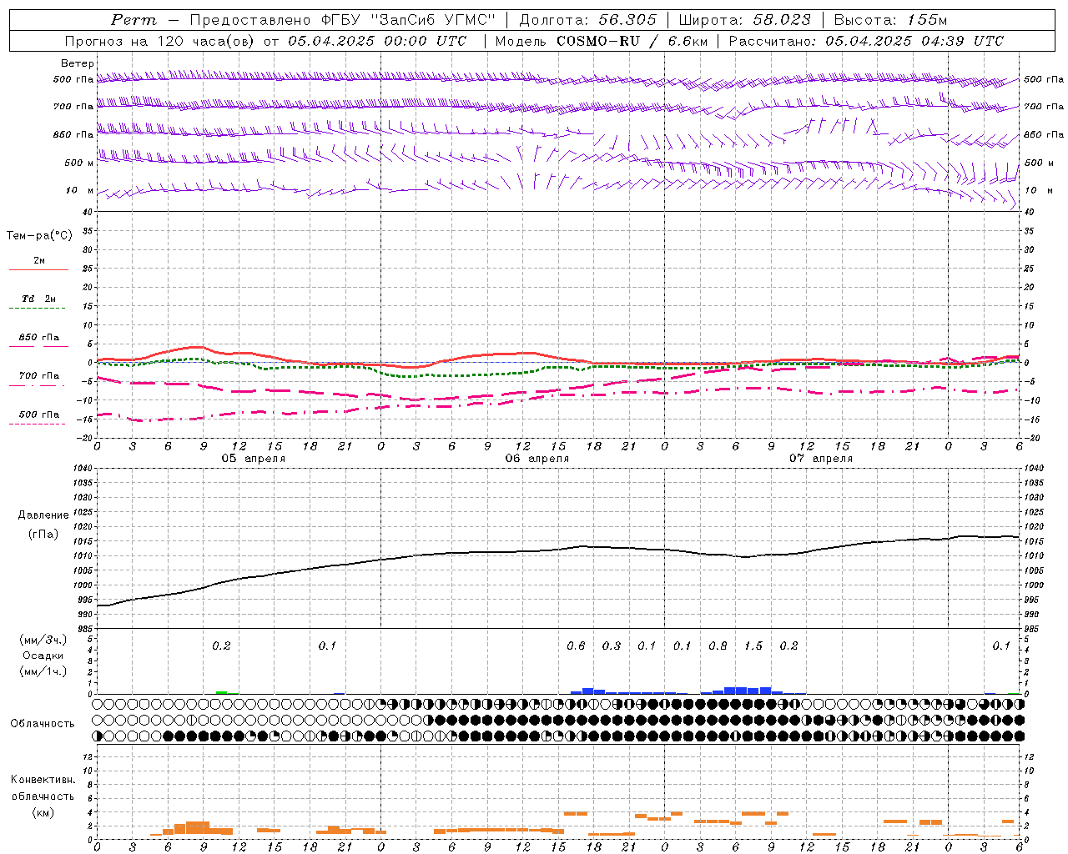The image size is (1068, 854).
Task: Click the "Облачность" cloud cover label
Action: pyautogui.click(x=43, y=724)
